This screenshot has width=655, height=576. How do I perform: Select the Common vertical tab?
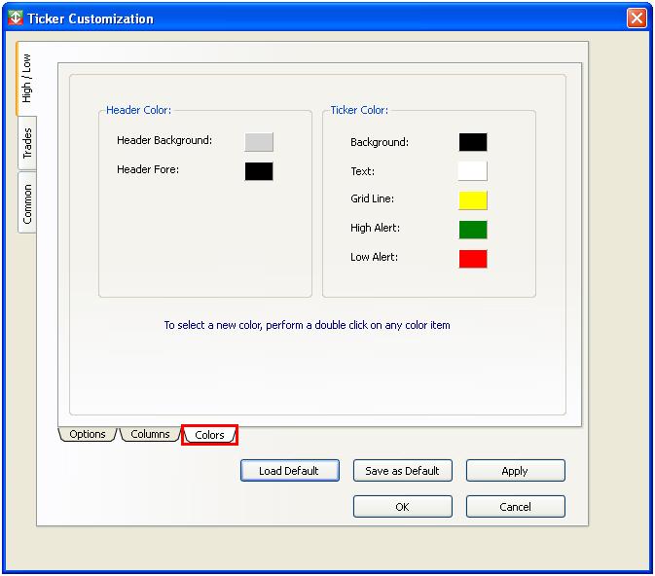click(x=27, y=203)
